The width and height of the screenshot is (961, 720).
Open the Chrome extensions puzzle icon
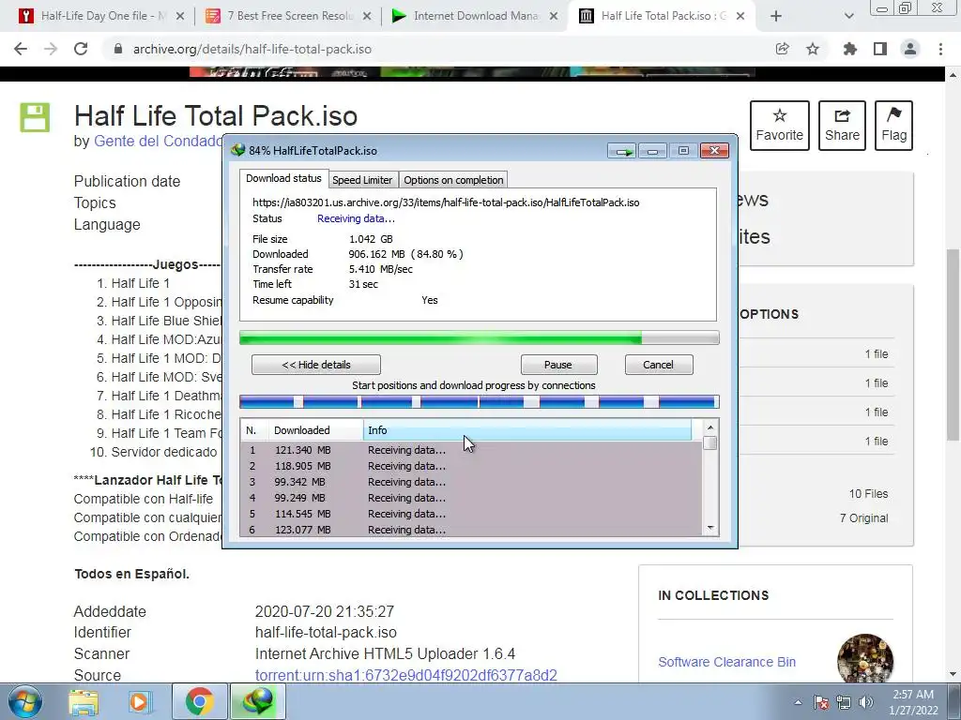click(x=849, y=49)
